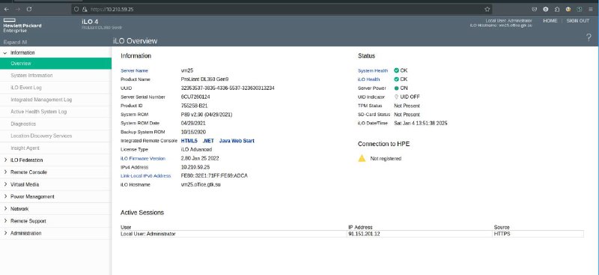Click the UID indicator light icon

point(396,97)
